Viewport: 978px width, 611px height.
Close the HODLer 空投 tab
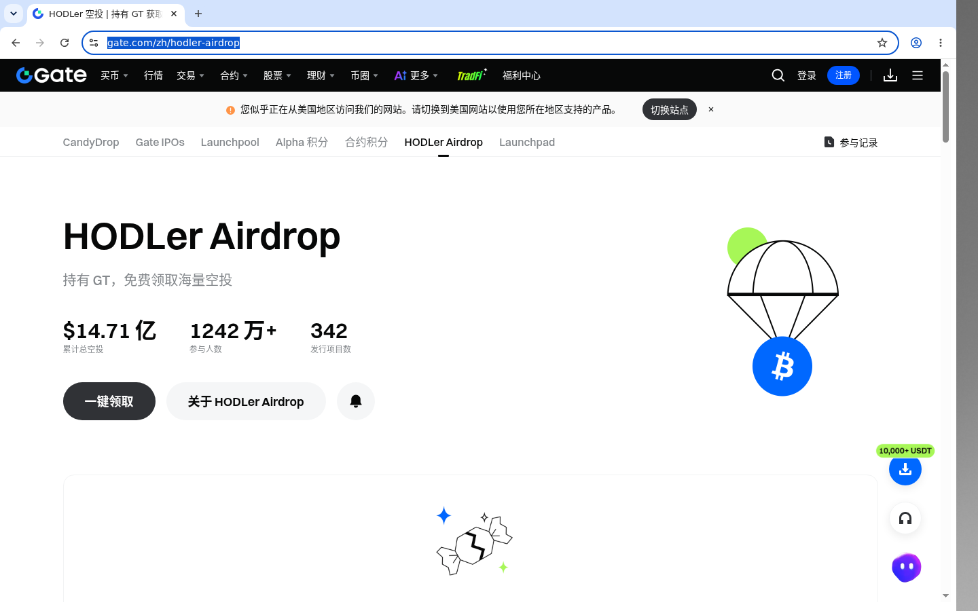174,14
